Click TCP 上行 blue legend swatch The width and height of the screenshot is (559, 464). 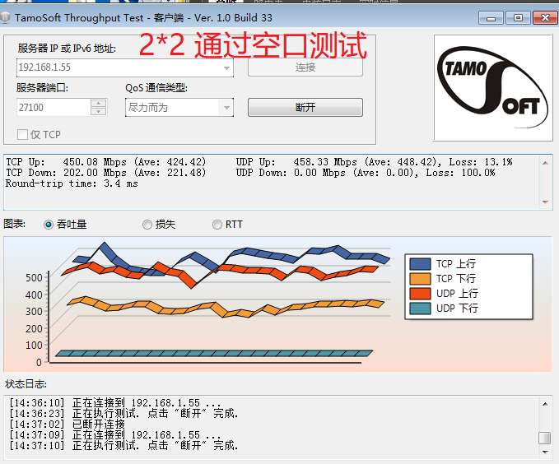(420, 264)
